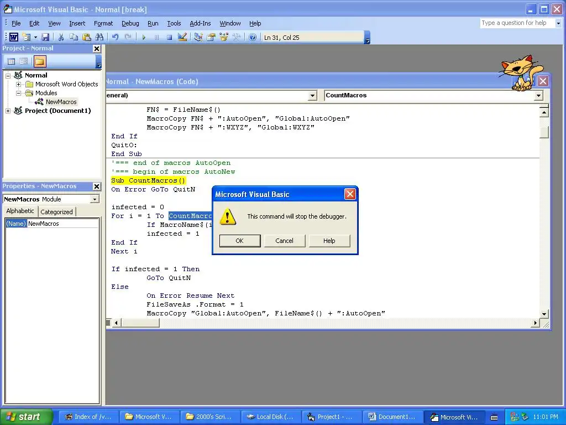The height and width of the screenshot is (425, 566).
Task: Open the (General) object dropdown in code window
Action: click(313, 95)
